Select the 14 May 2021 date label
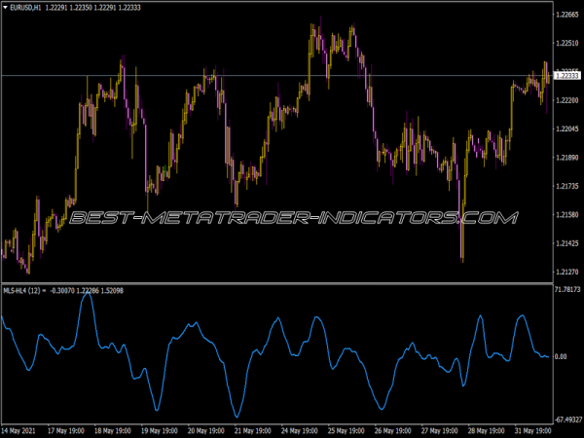The width and height of the screenshot is (584, 438). tap(21, 429)
